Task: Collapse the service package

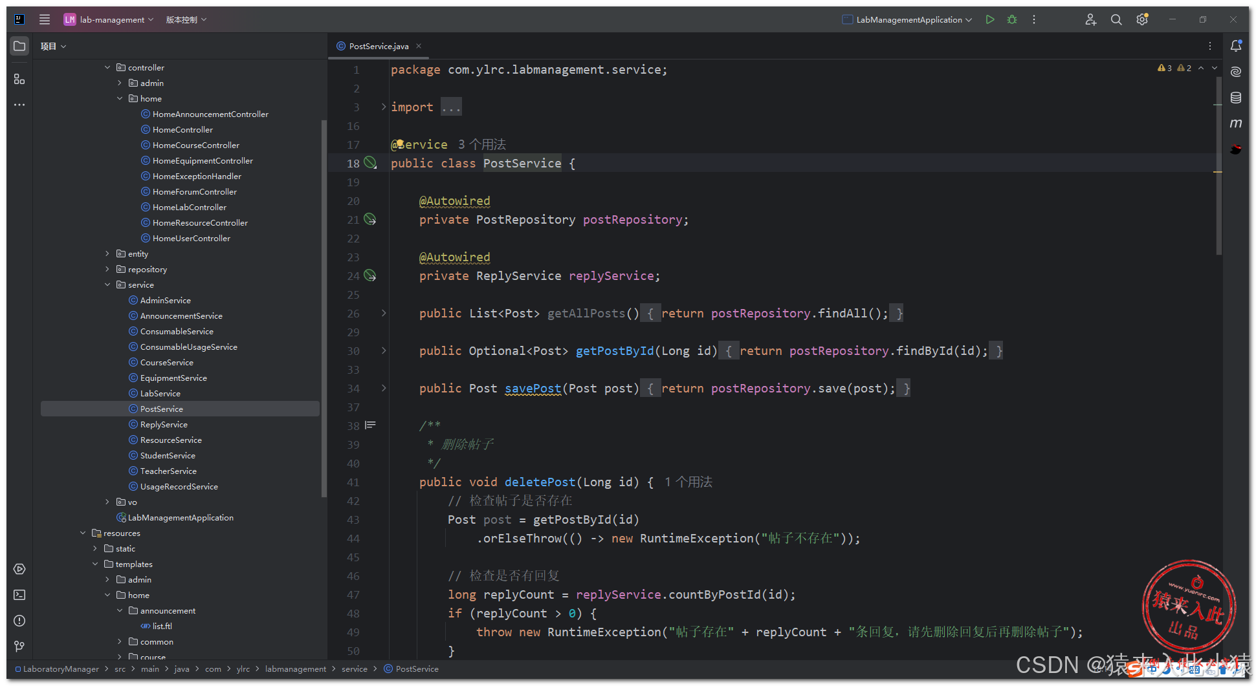Action: click(107, 284)
